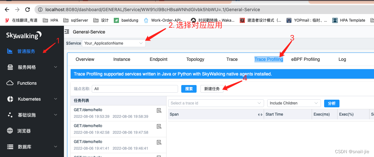Click the Span column resize icon
This screenshot has height=157, width=374.
coord(260,114)
